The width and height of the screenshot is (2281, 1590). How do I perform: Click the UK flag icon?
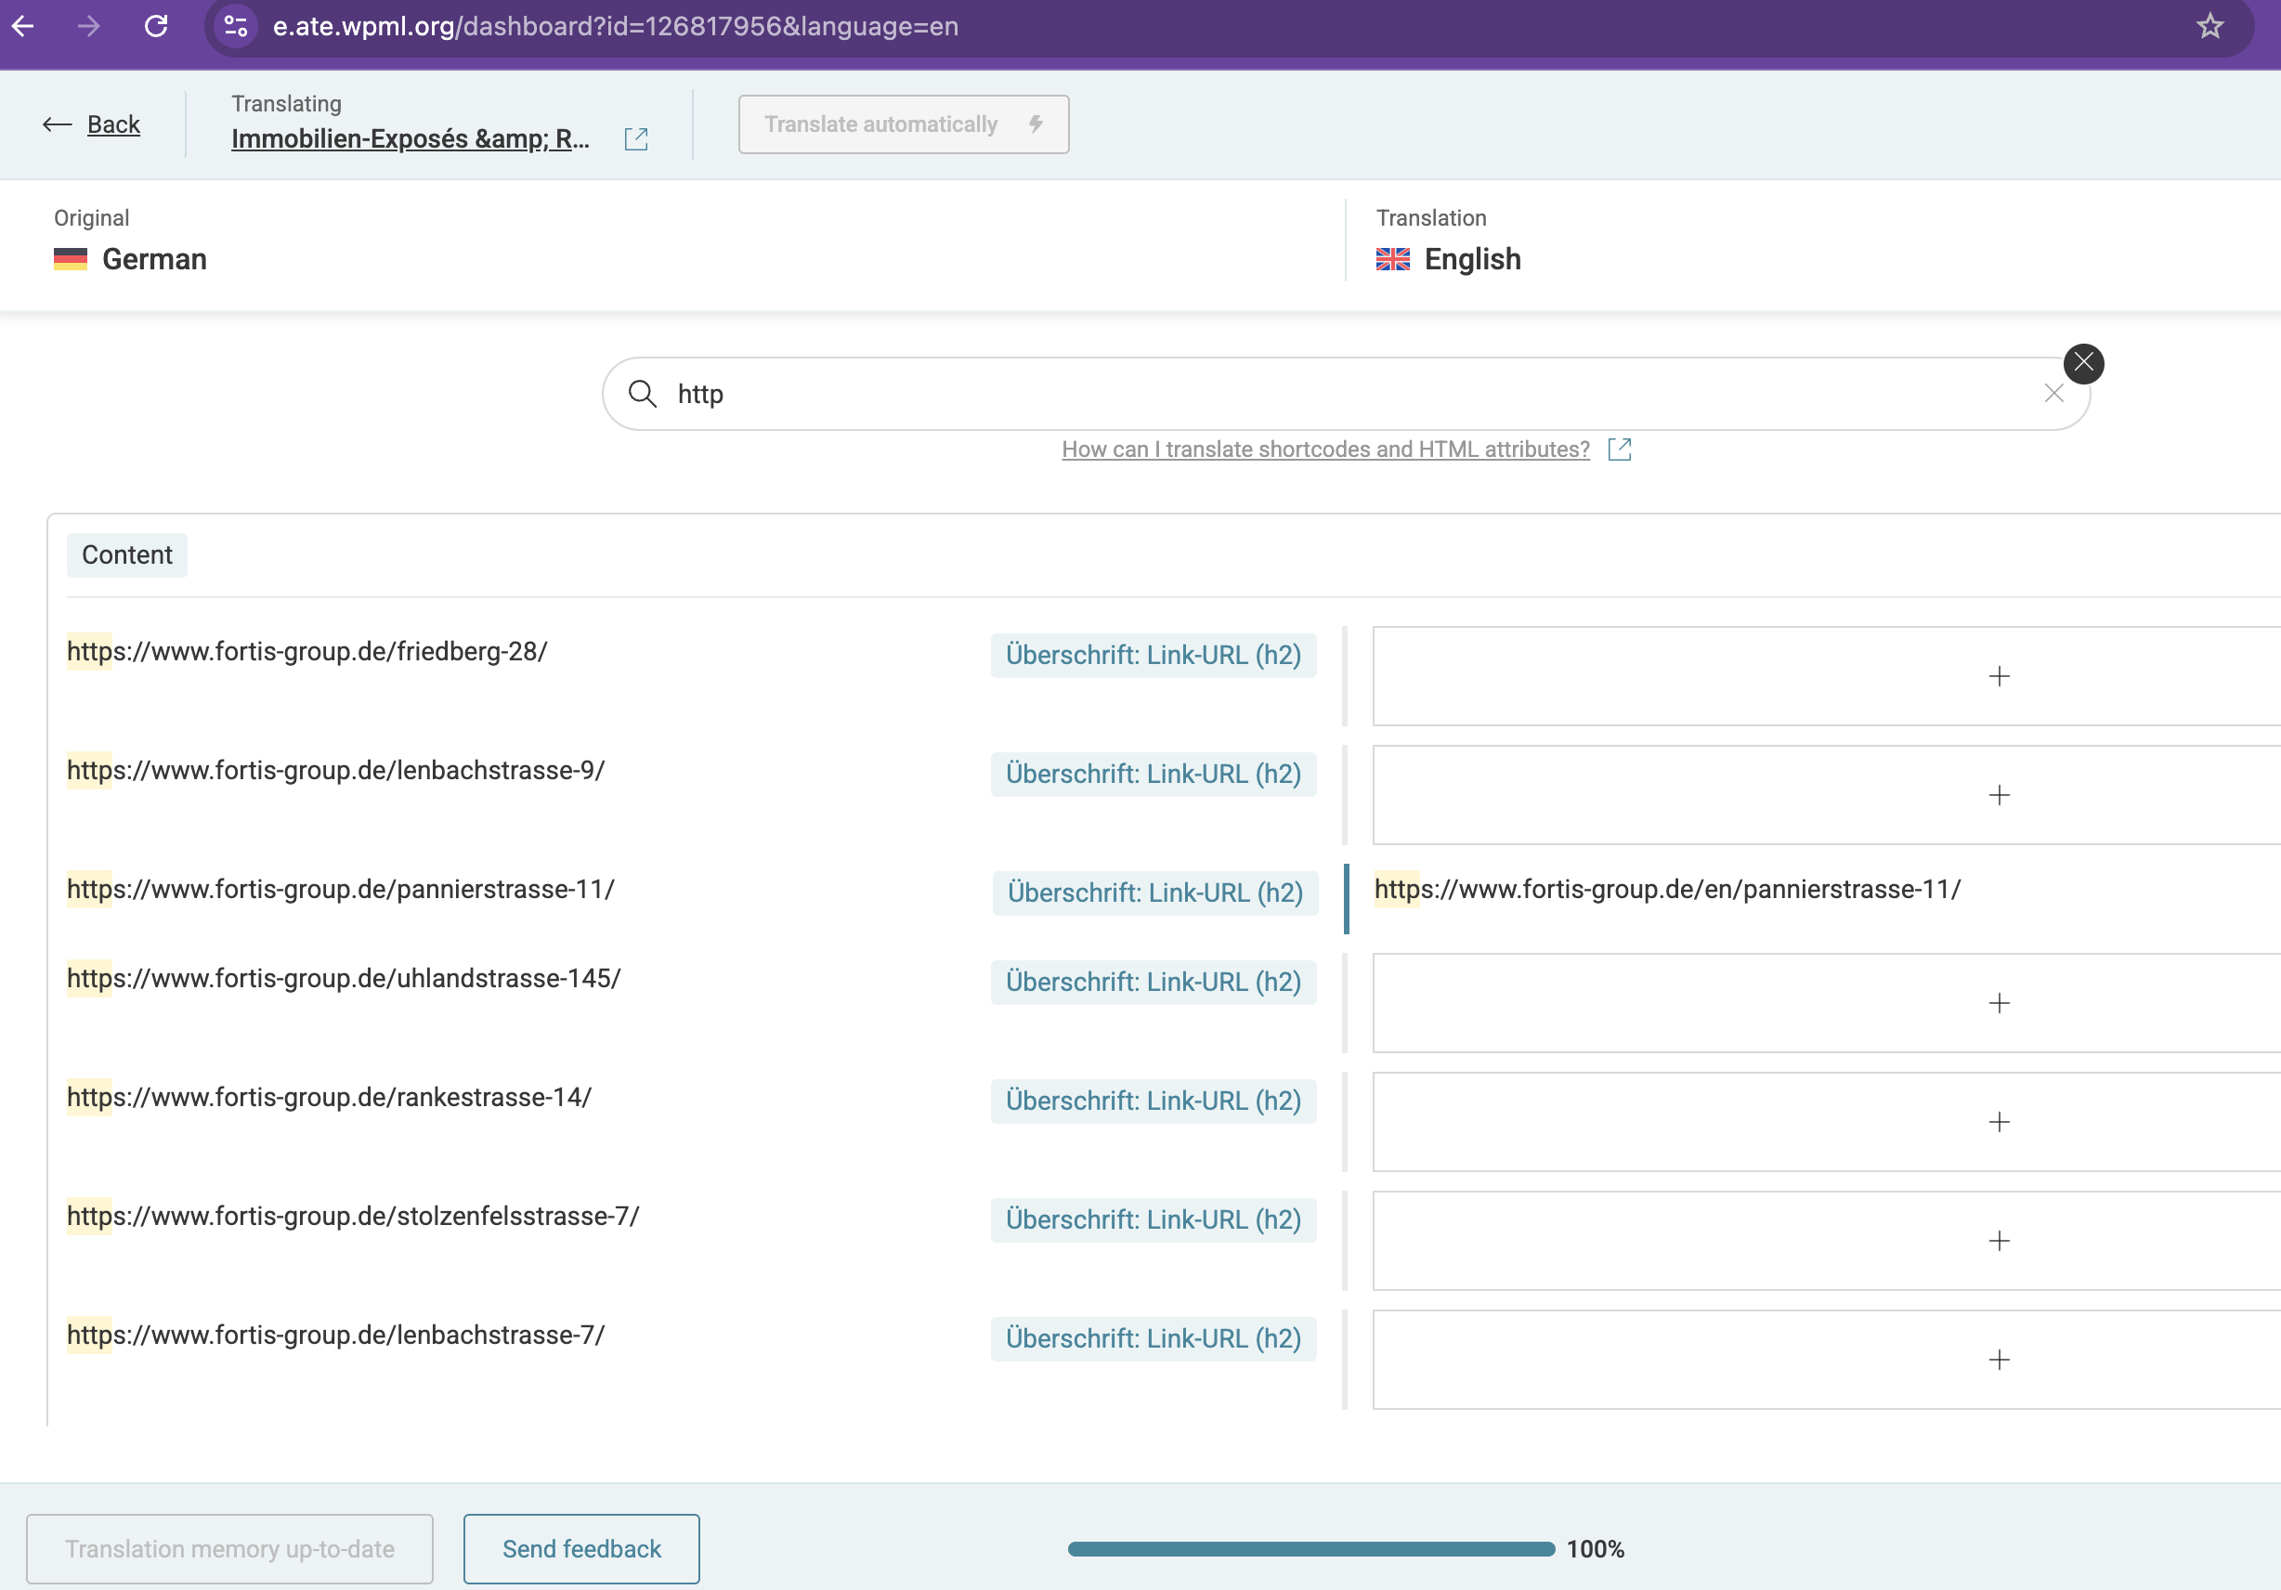[1393, 259]
